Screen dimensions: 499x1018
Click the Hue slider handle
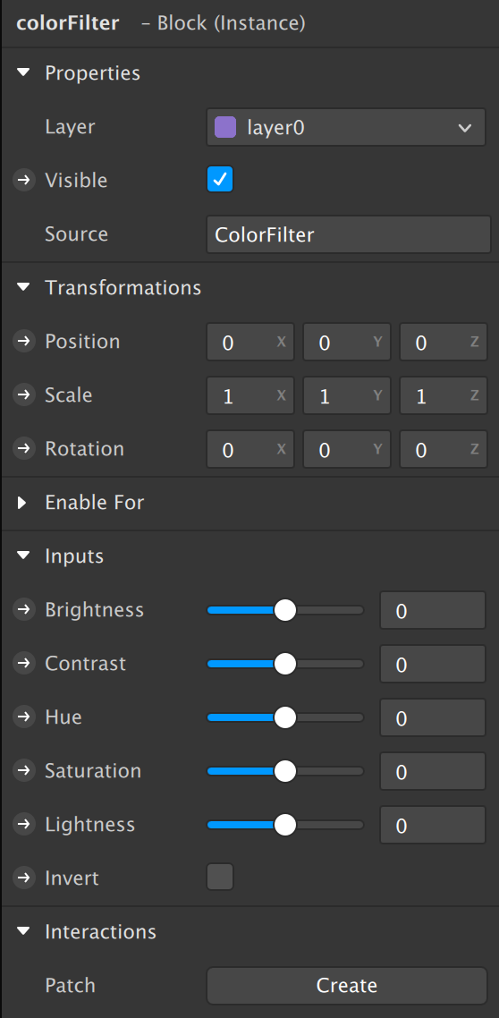(285, 717)
